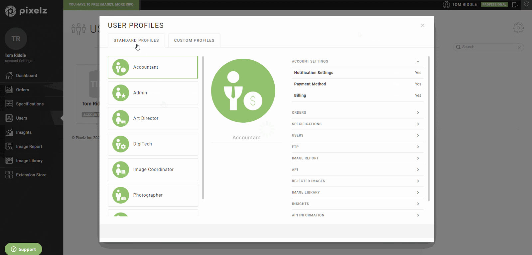The width and height of the screenshot is (532, 255).
Task: Click the permissions panel vertical scrollbar
Action: coord(429,129)
